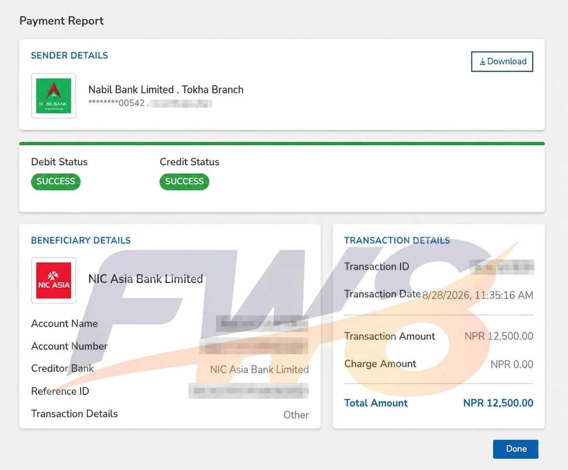Screen dimensions: 568x470
Task: Click the 'BENEFICIARY DETAILS' heading
Action: (x=81, y=240)
